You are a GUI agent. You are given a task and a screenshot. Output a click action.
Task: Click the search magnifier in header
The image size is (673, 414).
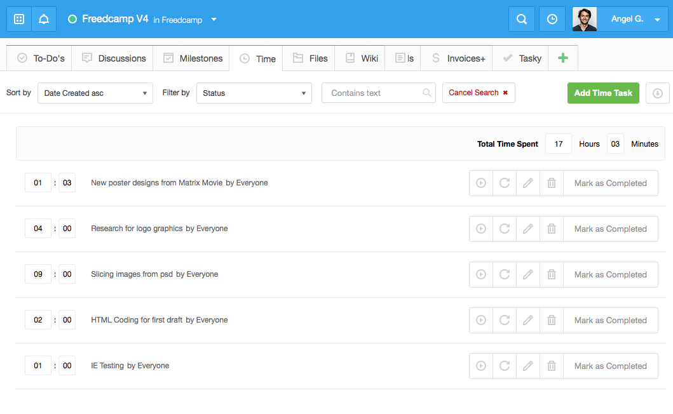[x=522, y=19]
